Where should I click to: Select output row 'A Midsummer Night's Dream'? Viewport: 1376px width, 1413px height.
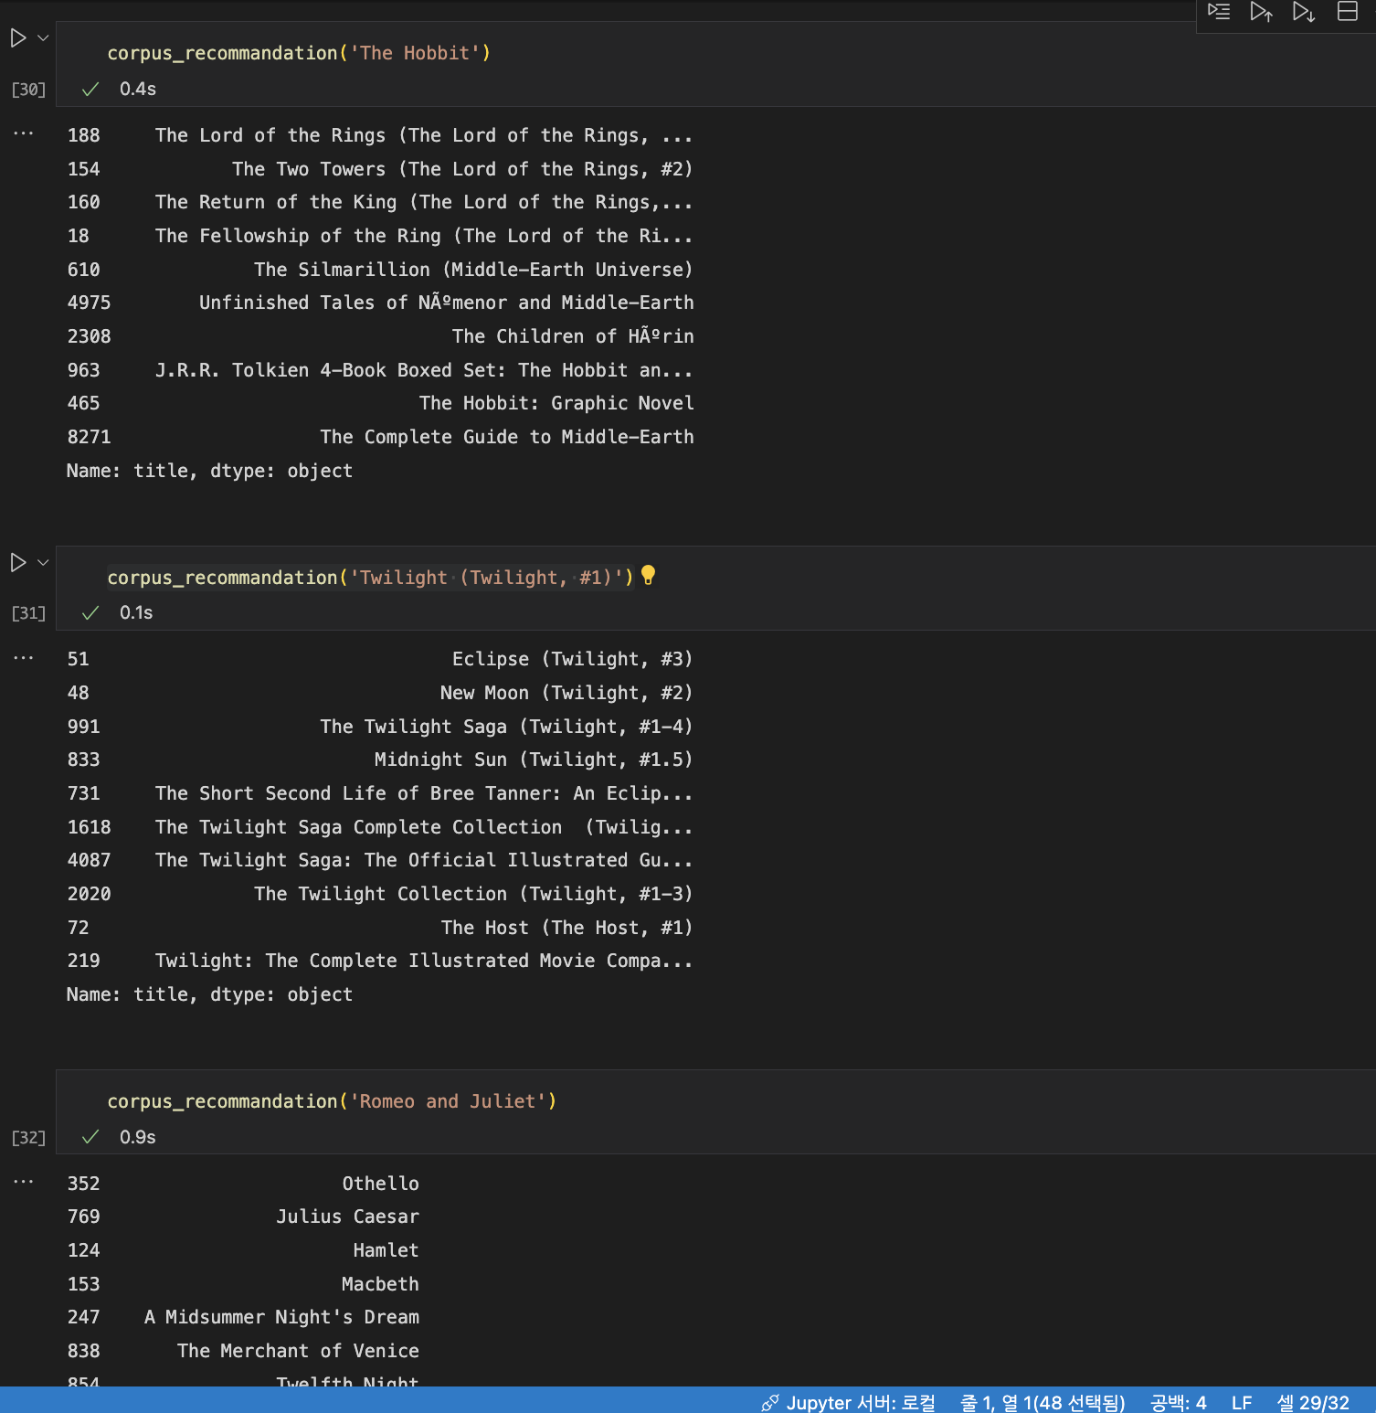[243, 1317]
